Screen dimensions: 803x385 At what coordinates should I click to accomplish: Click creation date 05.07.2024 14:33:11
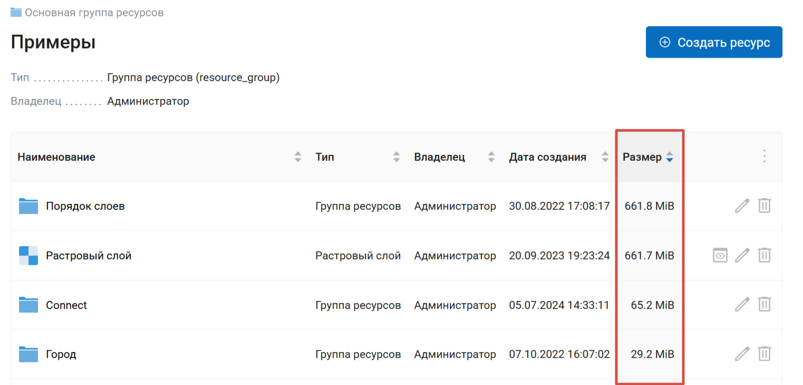pos(559,305)
